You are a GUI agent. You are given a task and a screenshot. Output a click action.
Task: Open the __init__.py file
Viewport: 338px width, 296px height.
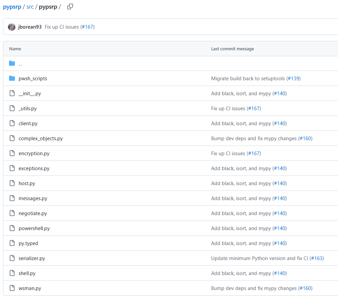(30, 94)
